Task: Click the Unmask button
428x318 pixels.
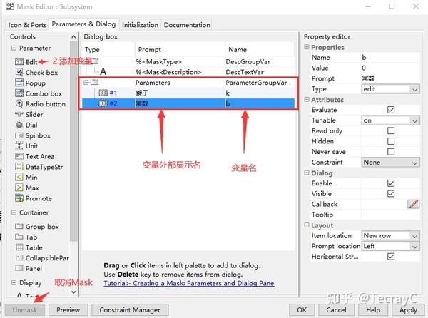Action: (25, 310)
